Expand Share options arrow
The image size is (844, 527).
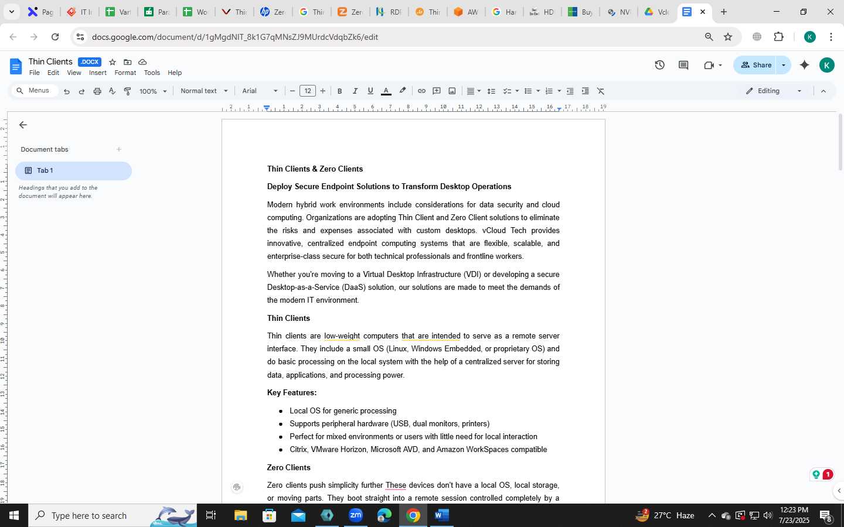784,65
